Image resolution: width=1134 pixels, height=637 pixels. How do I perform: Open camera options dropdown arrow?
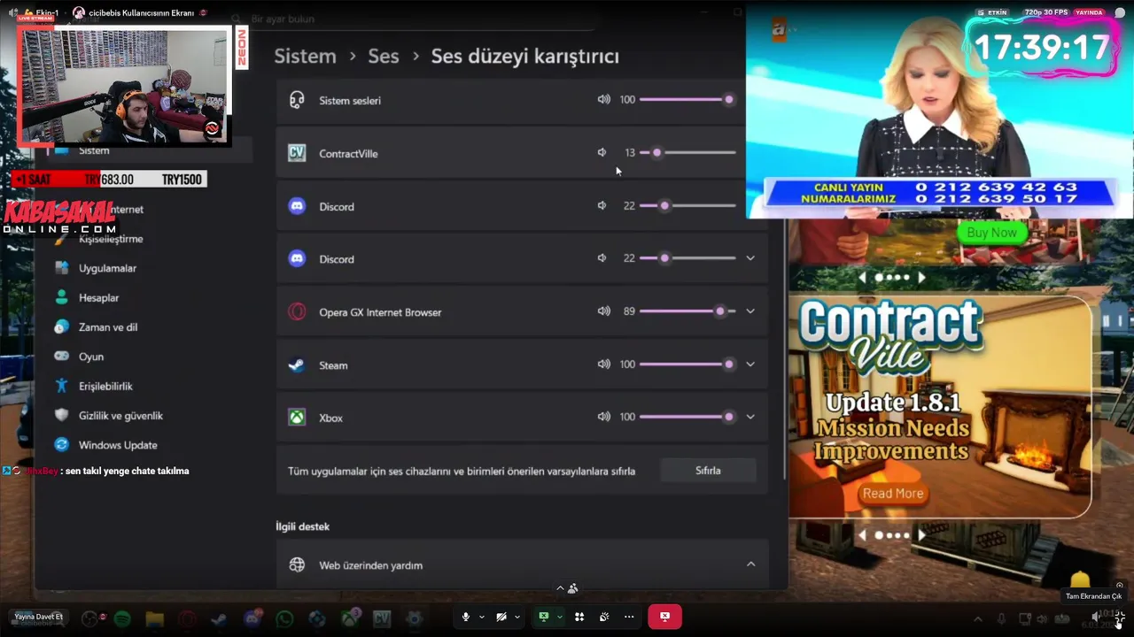point(517,616)
